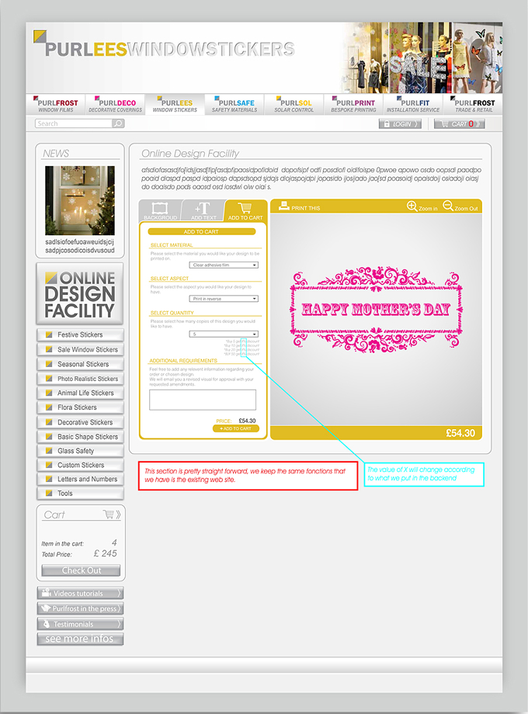This screenshot has width=528, height=714.
Task: Click the Purlees logo square icon
Action: click(40, 36)
